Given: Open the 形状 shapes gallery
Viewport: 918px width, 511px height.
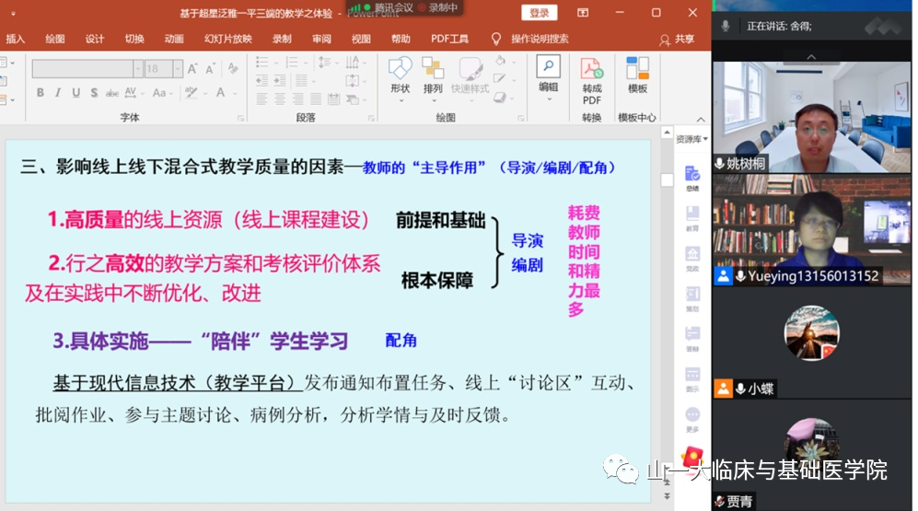Looking at the screenshot, I should point(400,74).
